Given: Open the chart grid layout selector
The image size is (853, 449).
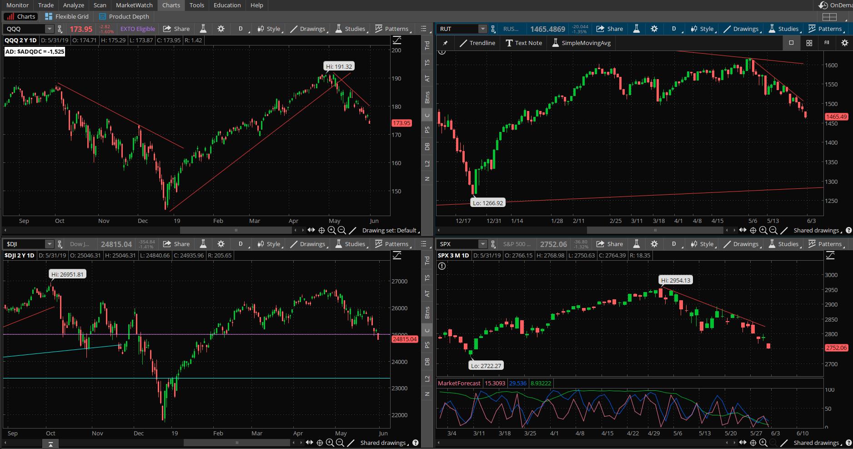Looking at the screenshot, I should tap(830, 17).
